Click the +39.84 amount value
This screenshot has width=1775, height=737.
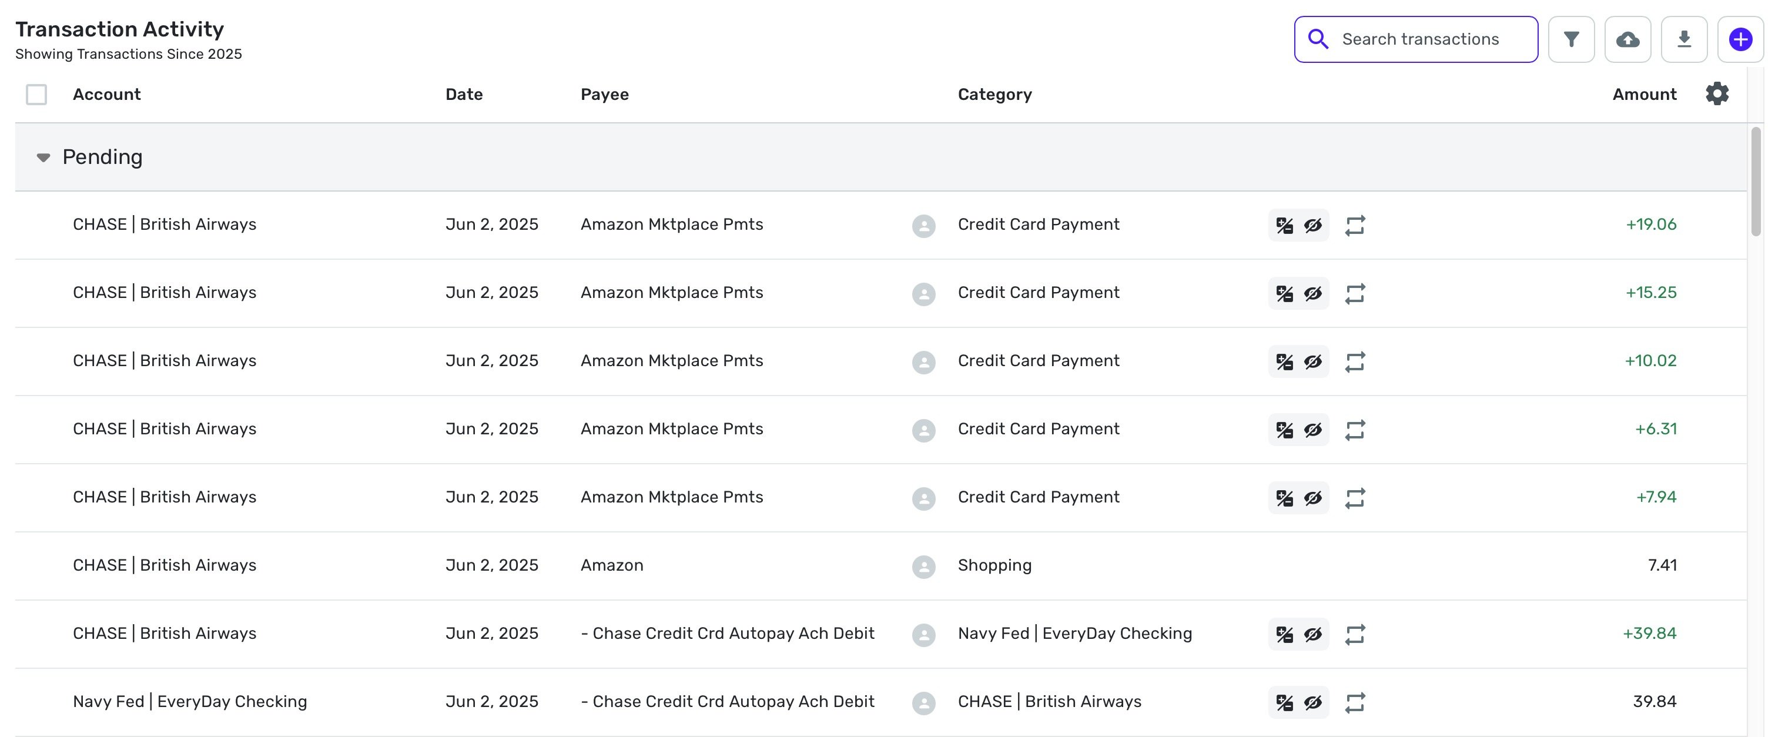point(1650,634)
